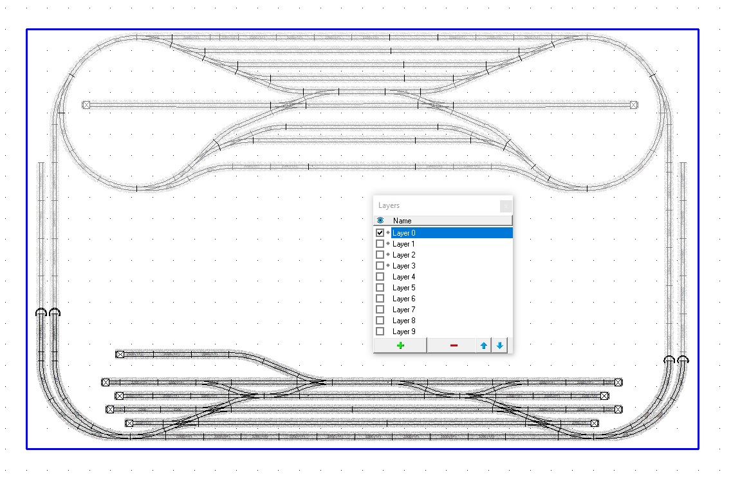Click the diamond marker beside Layer 1

click(x=388, y=244)
